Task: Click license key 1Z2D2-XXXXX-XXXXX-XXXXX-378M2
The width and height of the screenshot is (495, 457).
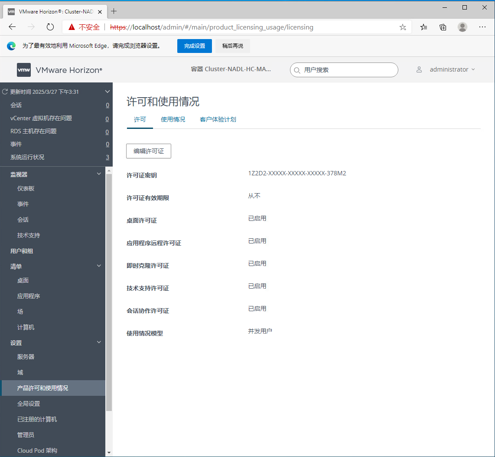Action: point(297,173)
